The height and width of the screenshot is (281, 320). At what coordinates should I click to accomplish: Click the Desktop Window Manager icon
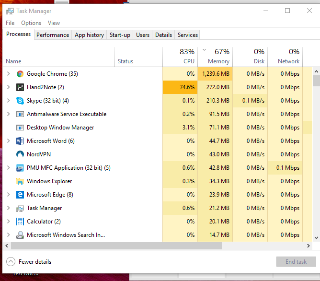20,128
